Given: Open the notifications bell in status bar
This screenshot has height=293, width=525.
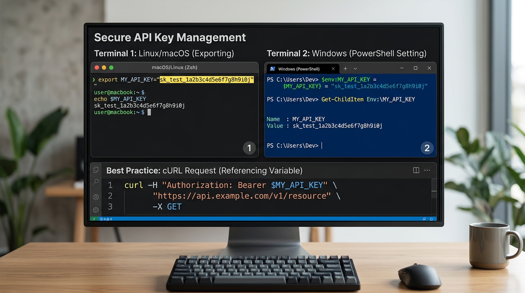Looking at the screenshot, I should [x=431, y=219].
